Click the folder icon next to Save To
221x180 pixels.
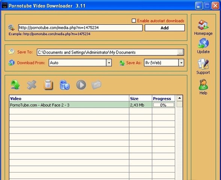point(12,52)
